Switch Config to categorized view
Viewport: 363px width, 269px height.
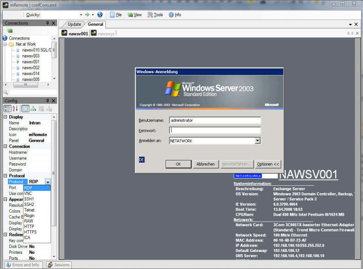(7, 109)
